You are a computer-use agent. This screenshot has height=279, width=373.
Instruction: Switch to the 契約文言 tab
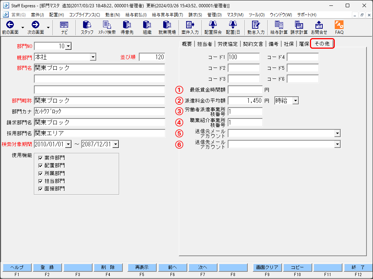(x=253, y=44)
